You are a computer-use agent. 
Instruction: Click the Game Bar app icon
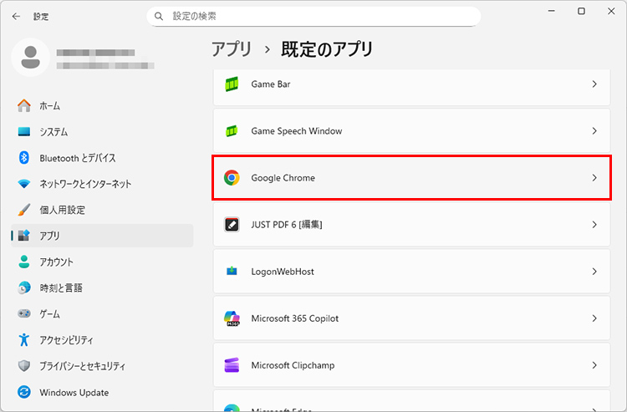coord(232,84)
